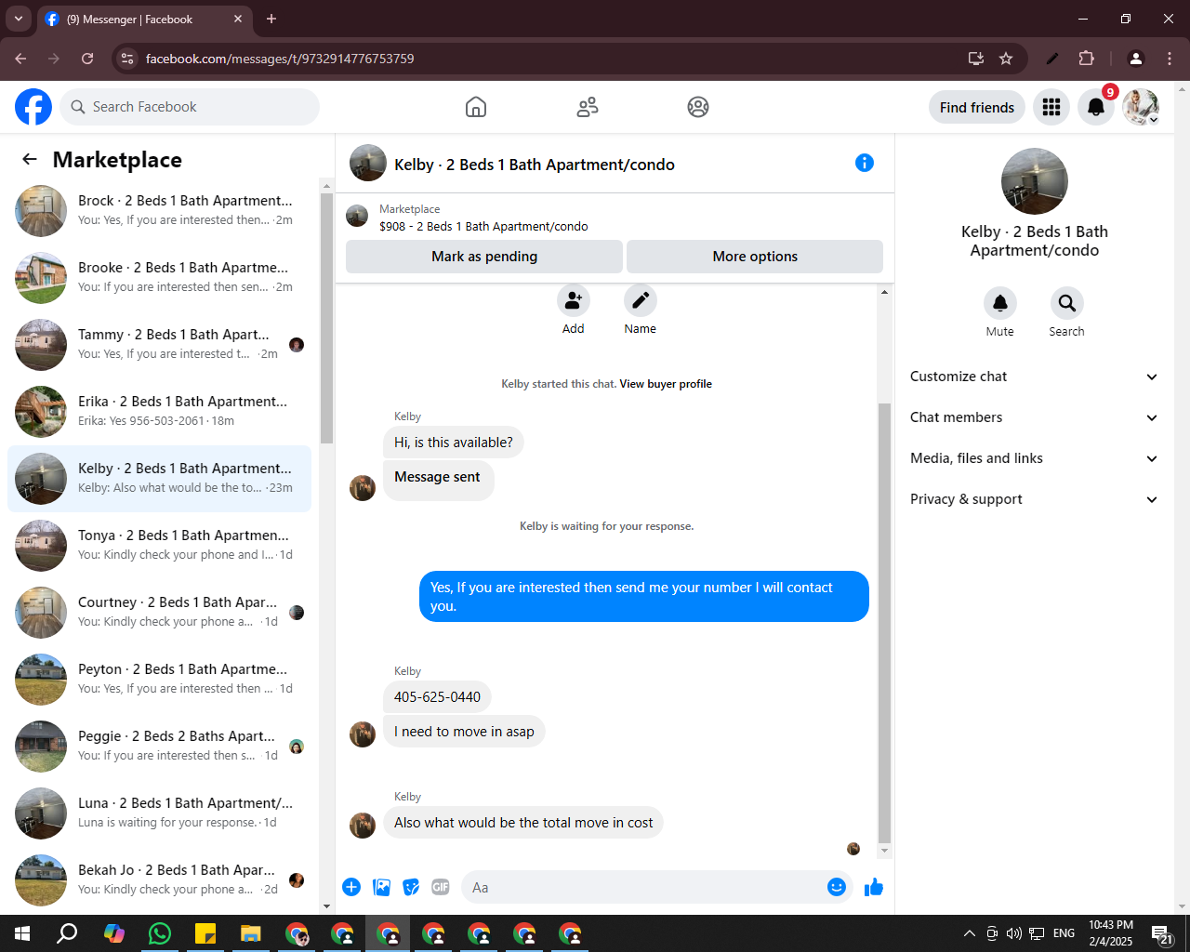Open WhatsApp from the taskbar
The image size is (1190, 952).
click(x=160, y=933)
